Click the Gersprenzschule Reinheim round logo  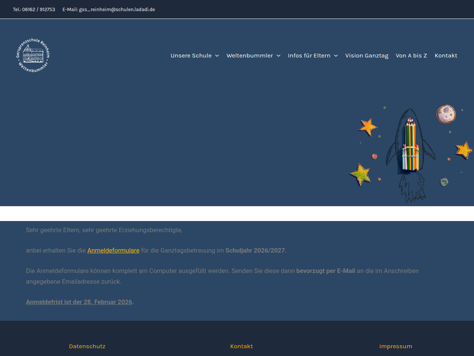[33, 56]
